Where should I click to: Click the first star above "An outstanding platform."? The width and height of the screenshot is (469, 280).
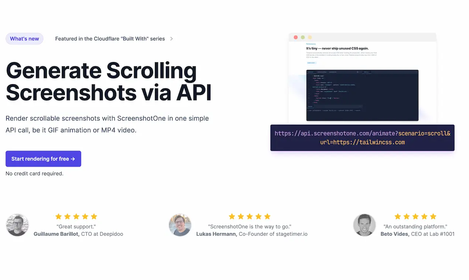[398, 217]
